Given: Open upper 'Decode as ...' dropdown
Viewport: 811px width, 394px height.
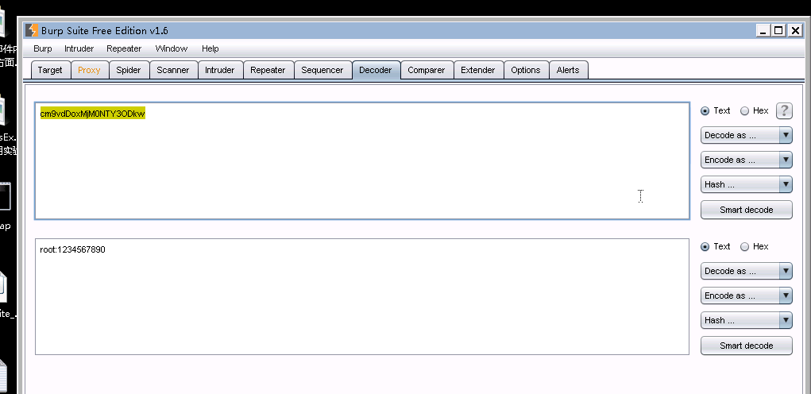Looking at the screenshot, I should tap(747, 136).
